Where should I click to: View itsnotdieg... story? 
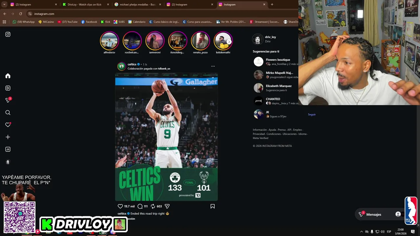click(178, 41)
